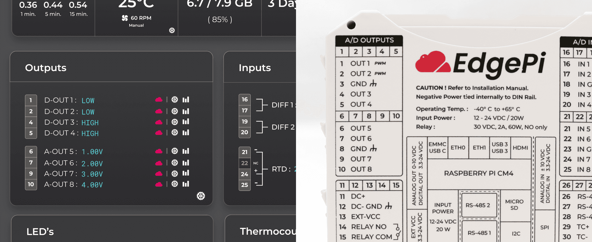Click the 60 RPM fan speed text

coord(141,18)
